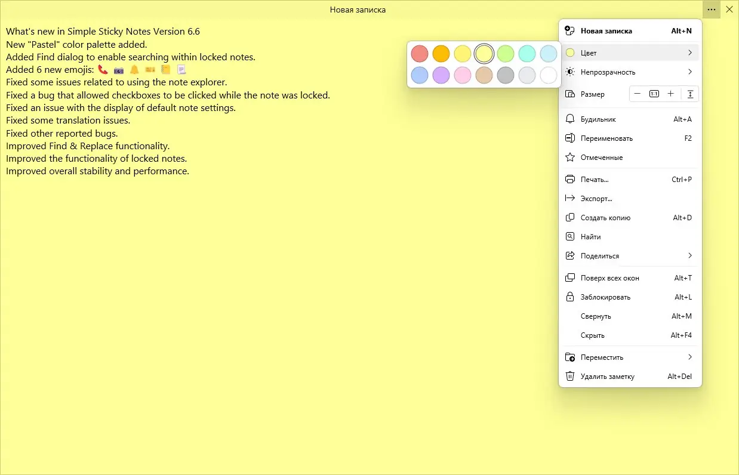Expand the Поделиться submenu arrow
This screenshot has width=739, height=475.
(690, 256)
